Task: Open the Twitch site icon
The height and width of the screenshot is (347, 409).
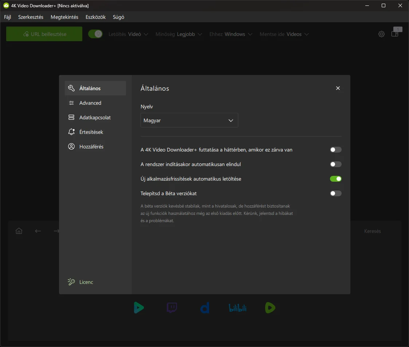Action: [172, 308]
